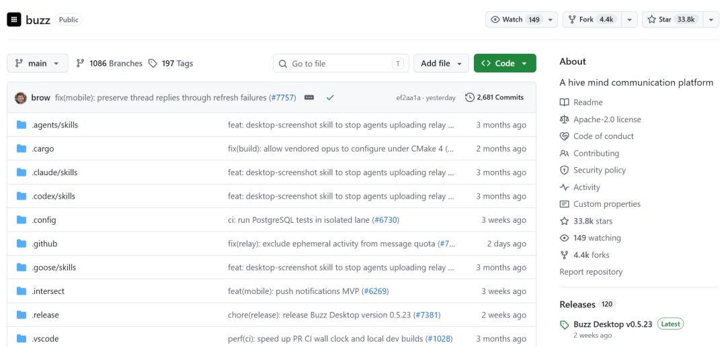Screen dimensions: 726x347
Task: Expand the Add file dropdown
Action: 441,63
